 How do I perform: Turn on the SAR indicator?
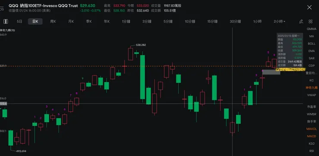pyautogui.click(x=312, y=58)
